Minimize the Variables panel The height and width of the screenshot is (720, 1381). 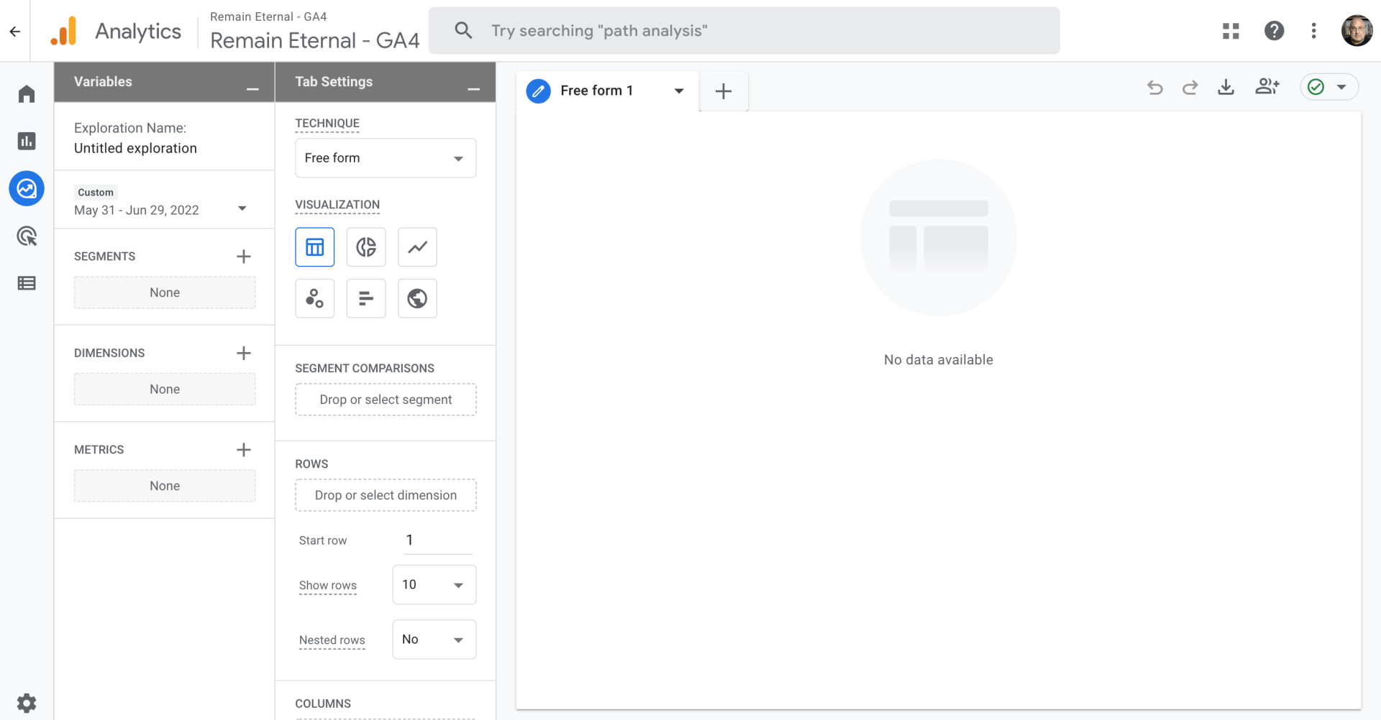pyautogui.click(x=252, y=88)
